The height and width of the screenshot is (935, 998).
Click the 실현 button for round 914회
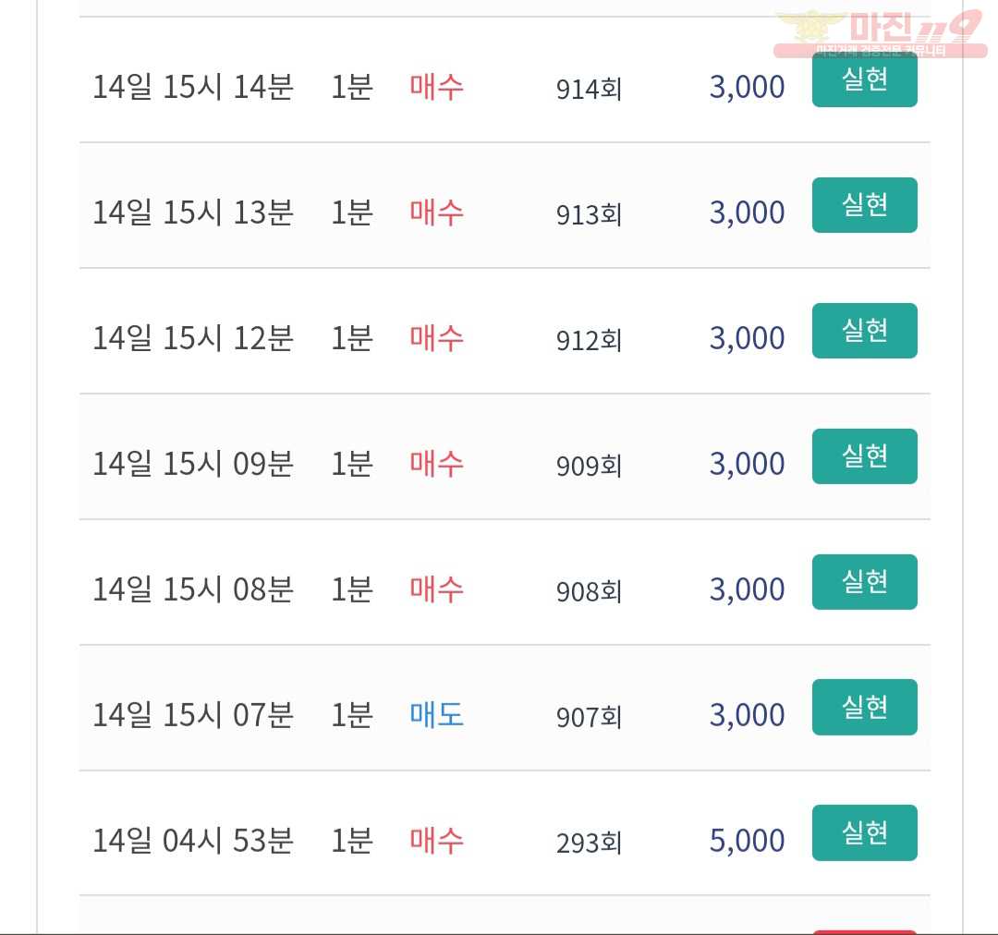[864, 79]
